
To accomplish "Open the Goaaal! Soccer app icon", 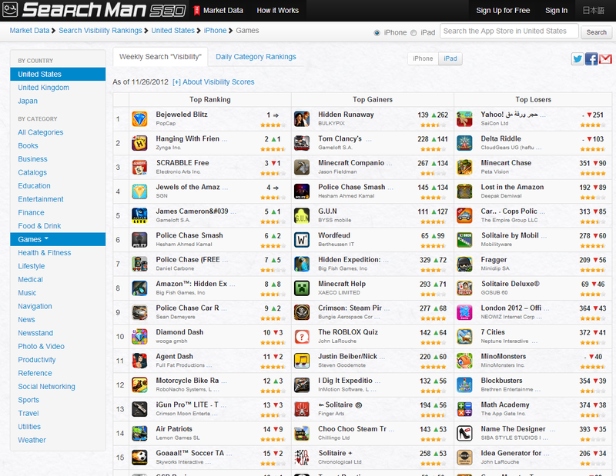I will coord(139,458).
